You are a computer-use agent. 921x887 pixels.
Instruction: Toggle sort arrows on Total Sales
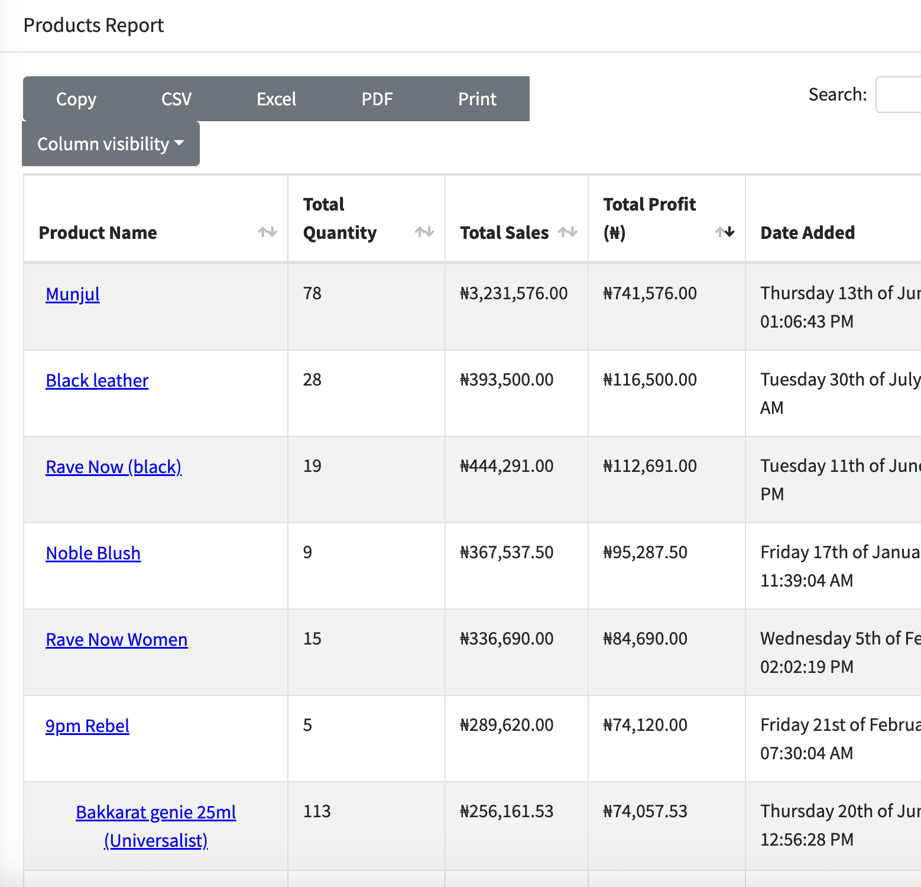(x=567, y=232)
